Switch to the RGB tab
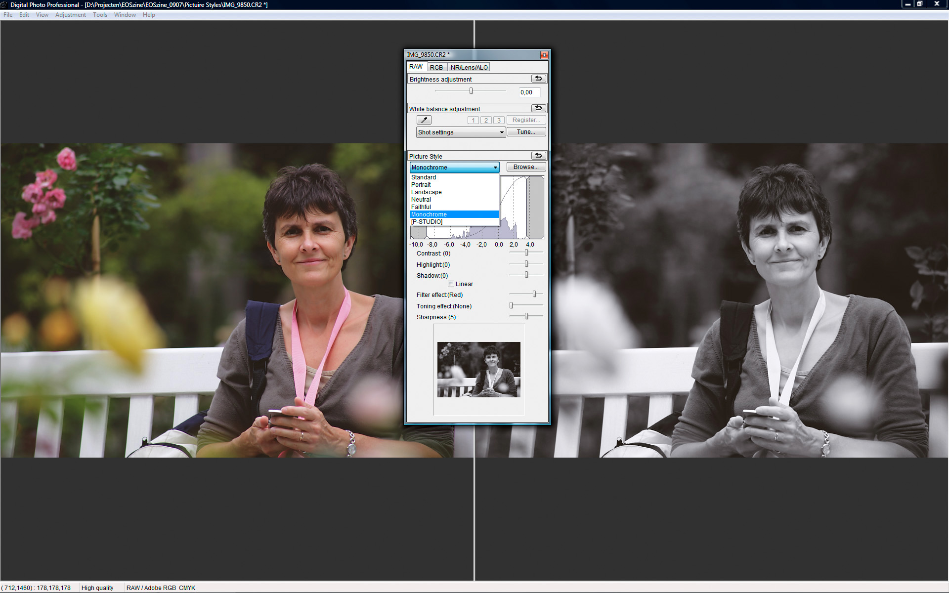Viewport: 949px width, 593px height. pyautogui.click(x=436, y=67)
